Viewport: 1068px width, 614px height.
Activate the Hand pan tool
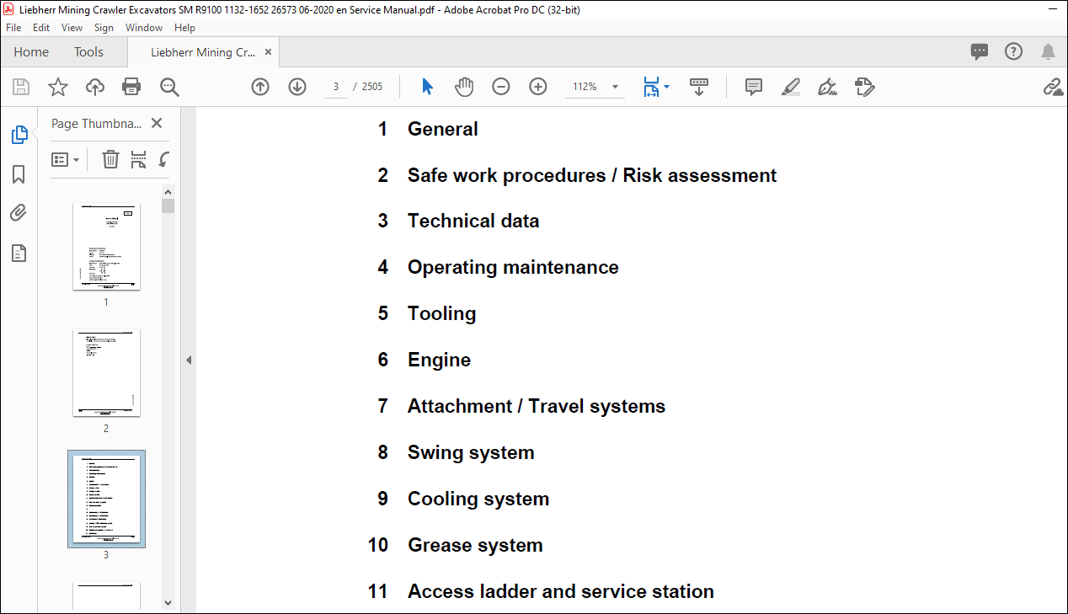pos(464,87)
